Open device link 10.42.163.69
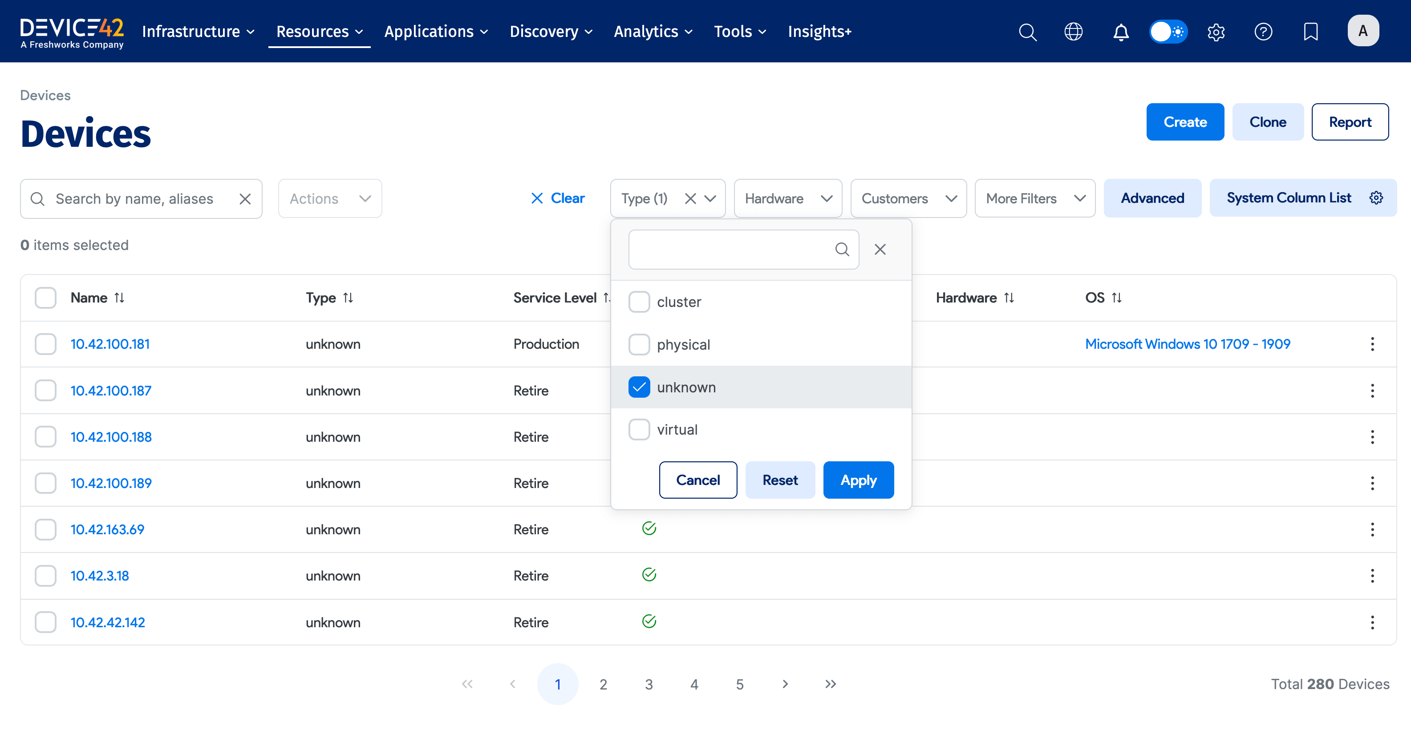Screen dimensions: 1411x734 click(x=107, y=529)
